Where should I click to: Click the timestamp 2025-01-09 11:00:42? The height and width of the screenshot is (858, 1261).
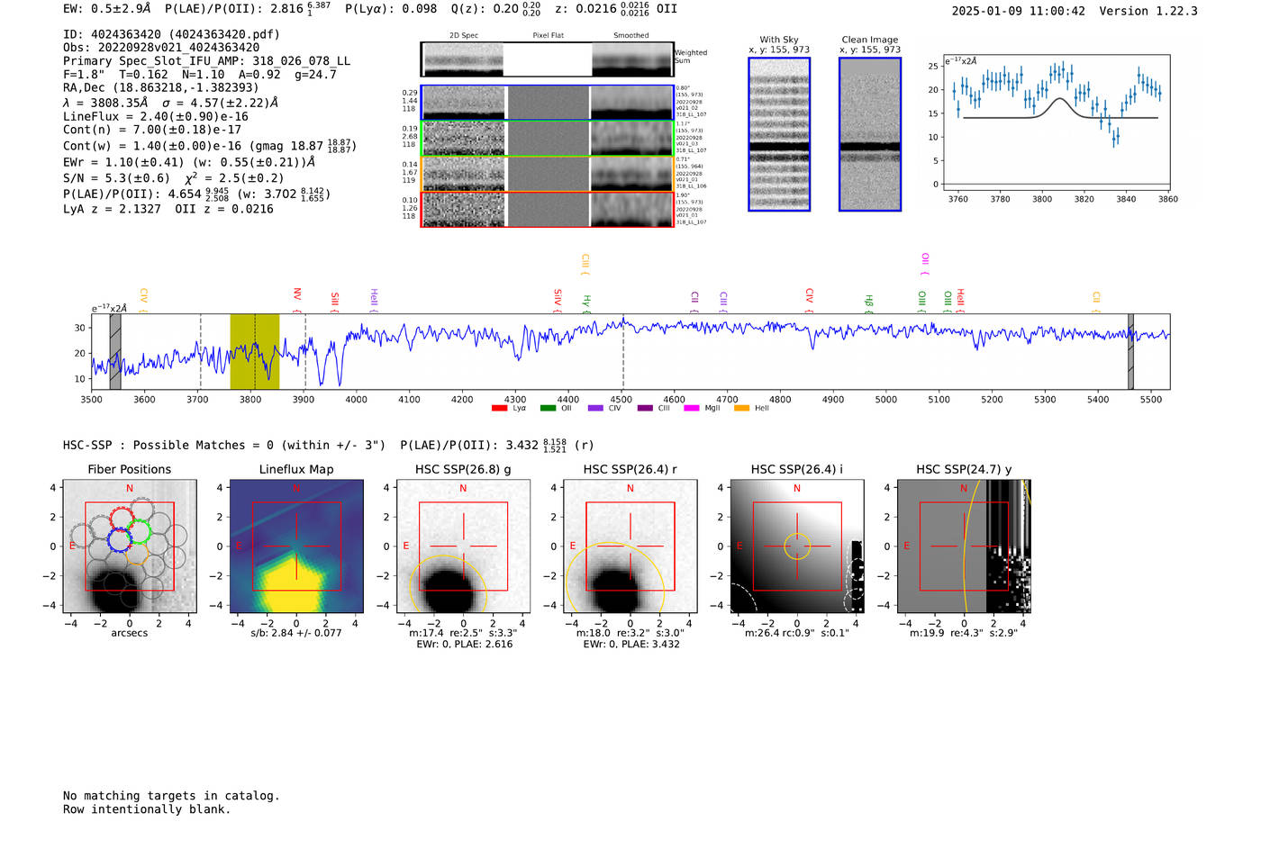pos(1019,11)
